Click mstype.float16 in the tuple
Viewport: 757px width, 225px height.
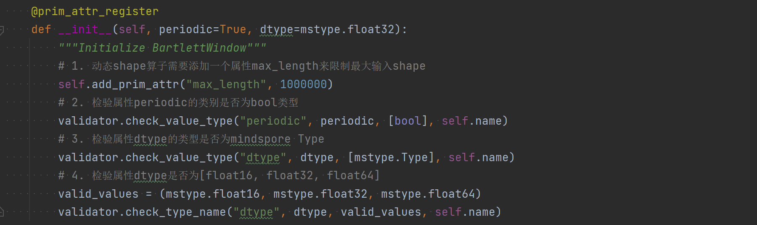pos(212,194)
